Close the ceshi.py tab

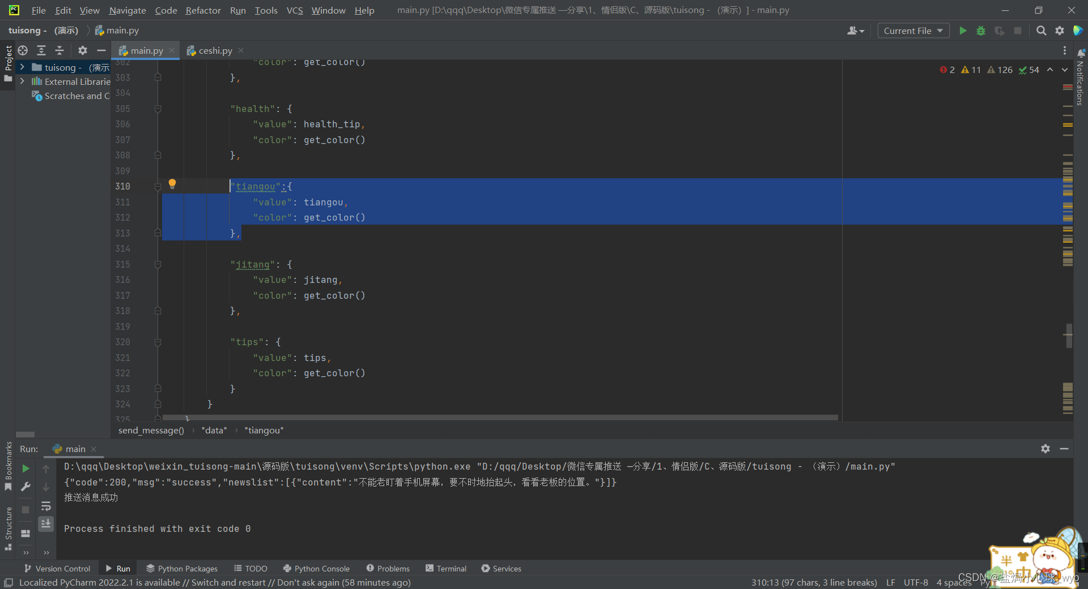click(241, 50)
